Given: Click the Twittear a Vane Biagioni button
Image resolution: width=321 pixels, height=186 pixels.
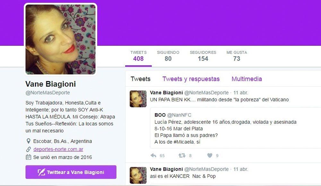Looking at the screenshot, I should coord(71,172).
